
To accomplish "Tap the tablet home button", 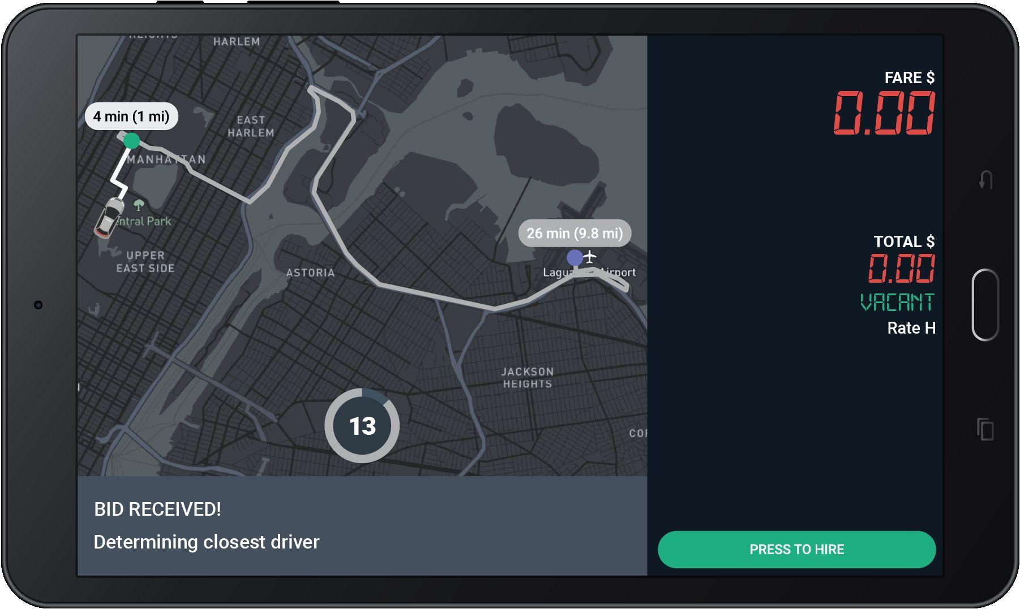I will pyautogui.click(x=985, y=305).
